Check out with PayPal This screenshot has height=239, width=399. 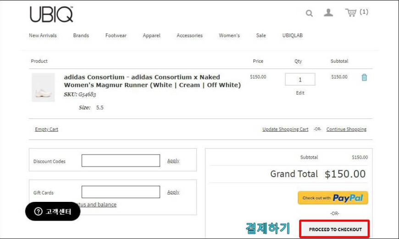pos(333,198)
